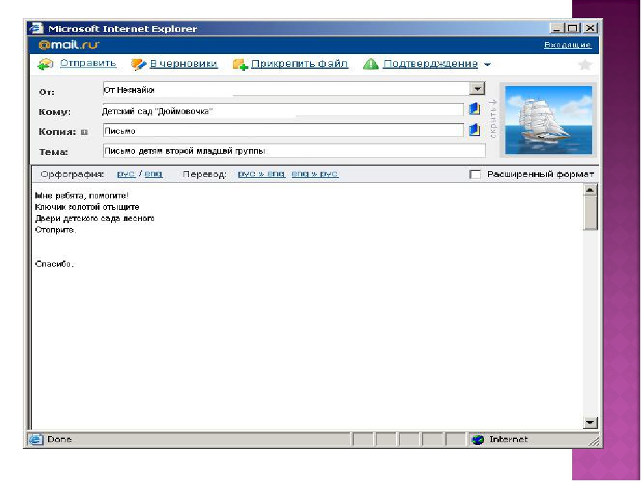
Task: Translate with eng » рус link
Action: pos(314,174)
